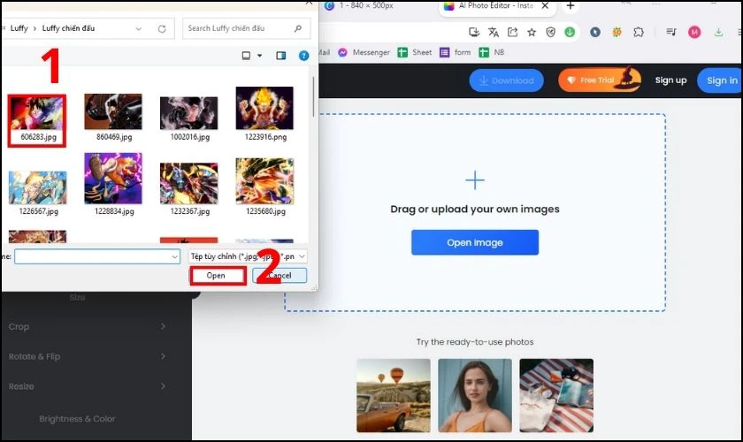Screen dimensions: 743x442
Task: Click the shield extension icon
Action: 550,32
